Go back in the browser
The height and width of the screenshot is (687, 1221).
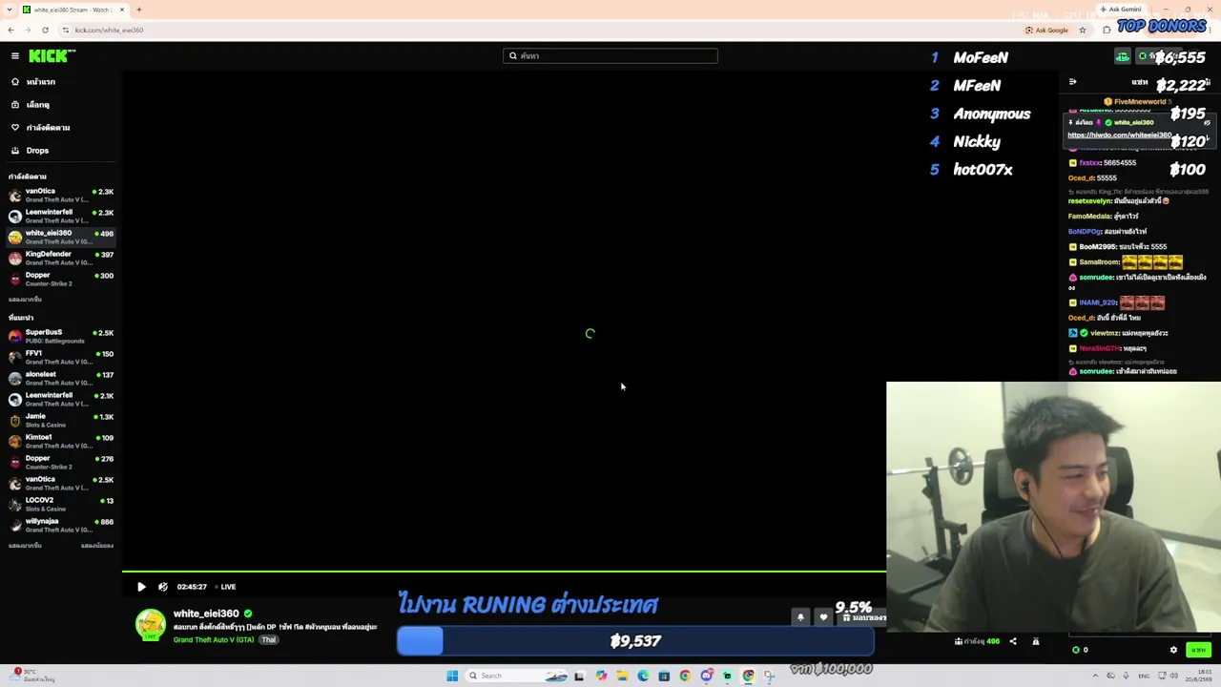pos(10,30)
